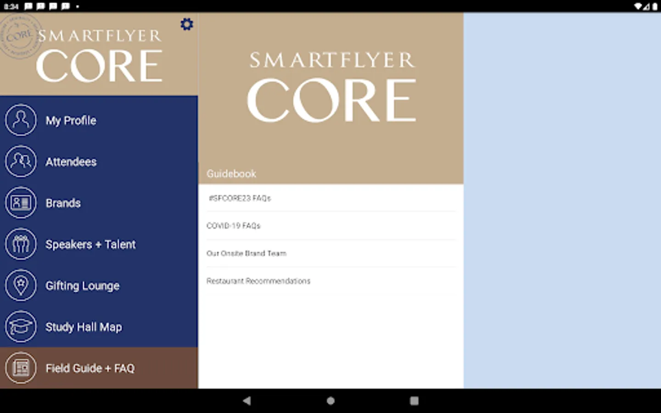Screen dimensions: 661x413
Task: Open Restaurant Recommendations item
Action: [331, 281]
